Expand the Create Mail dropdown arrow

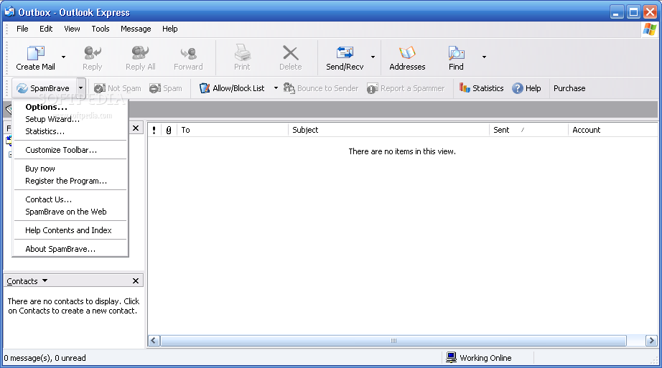63,57
